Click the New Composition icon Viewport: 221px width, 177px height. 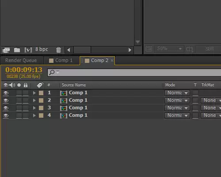pyautogui.click(x=28, y=50)
